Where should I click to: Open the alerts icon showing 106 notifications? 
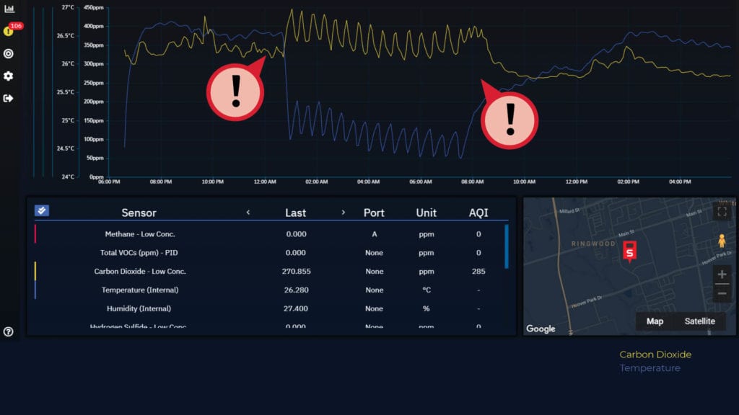tap(9, 32)
